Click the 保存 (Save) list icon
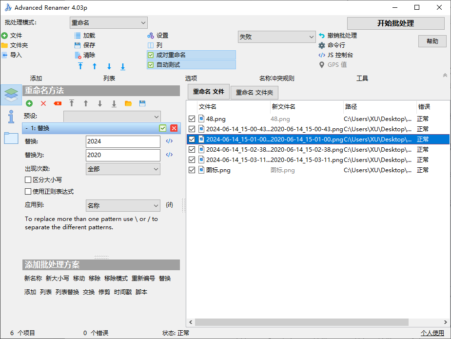This screenshot has width=451, height=339. 77,45
